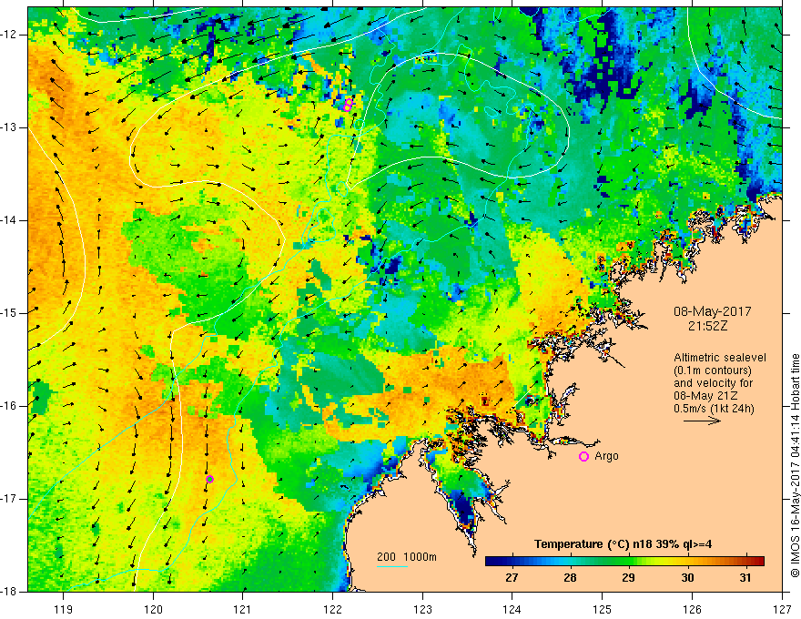Screen dimensions: 801x619
Task: Click the "1000m" isobath depth label
Action: pos(421,557)
